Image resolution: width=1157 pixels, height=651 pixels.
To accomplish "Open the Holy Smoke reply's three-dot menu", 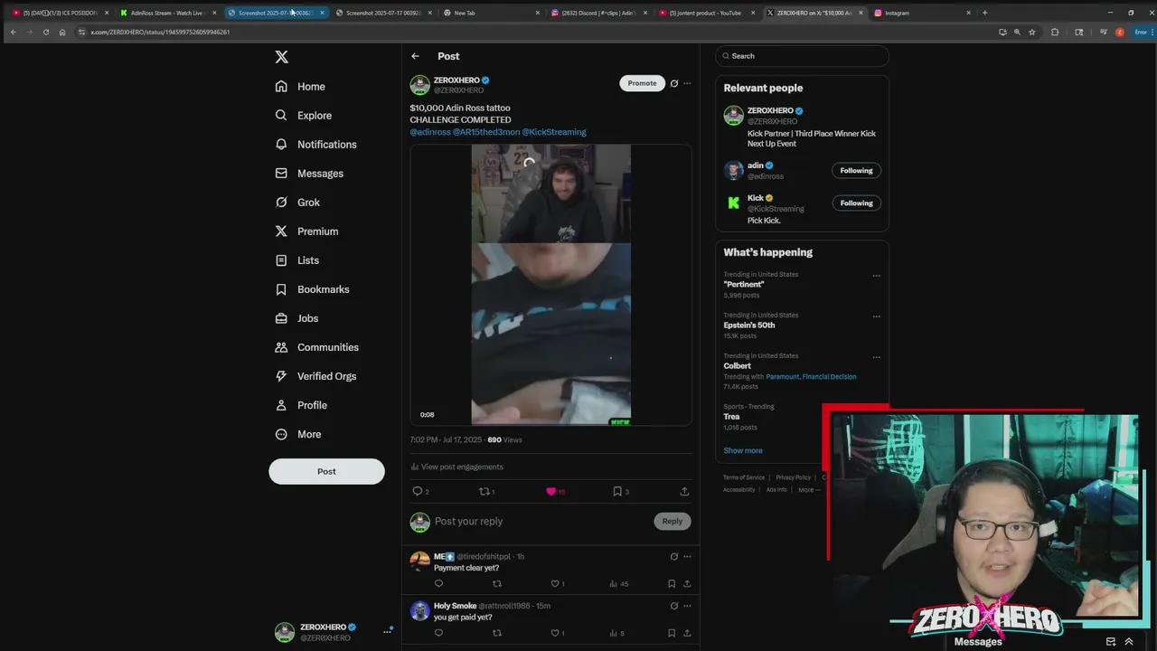I will [687, 606].
